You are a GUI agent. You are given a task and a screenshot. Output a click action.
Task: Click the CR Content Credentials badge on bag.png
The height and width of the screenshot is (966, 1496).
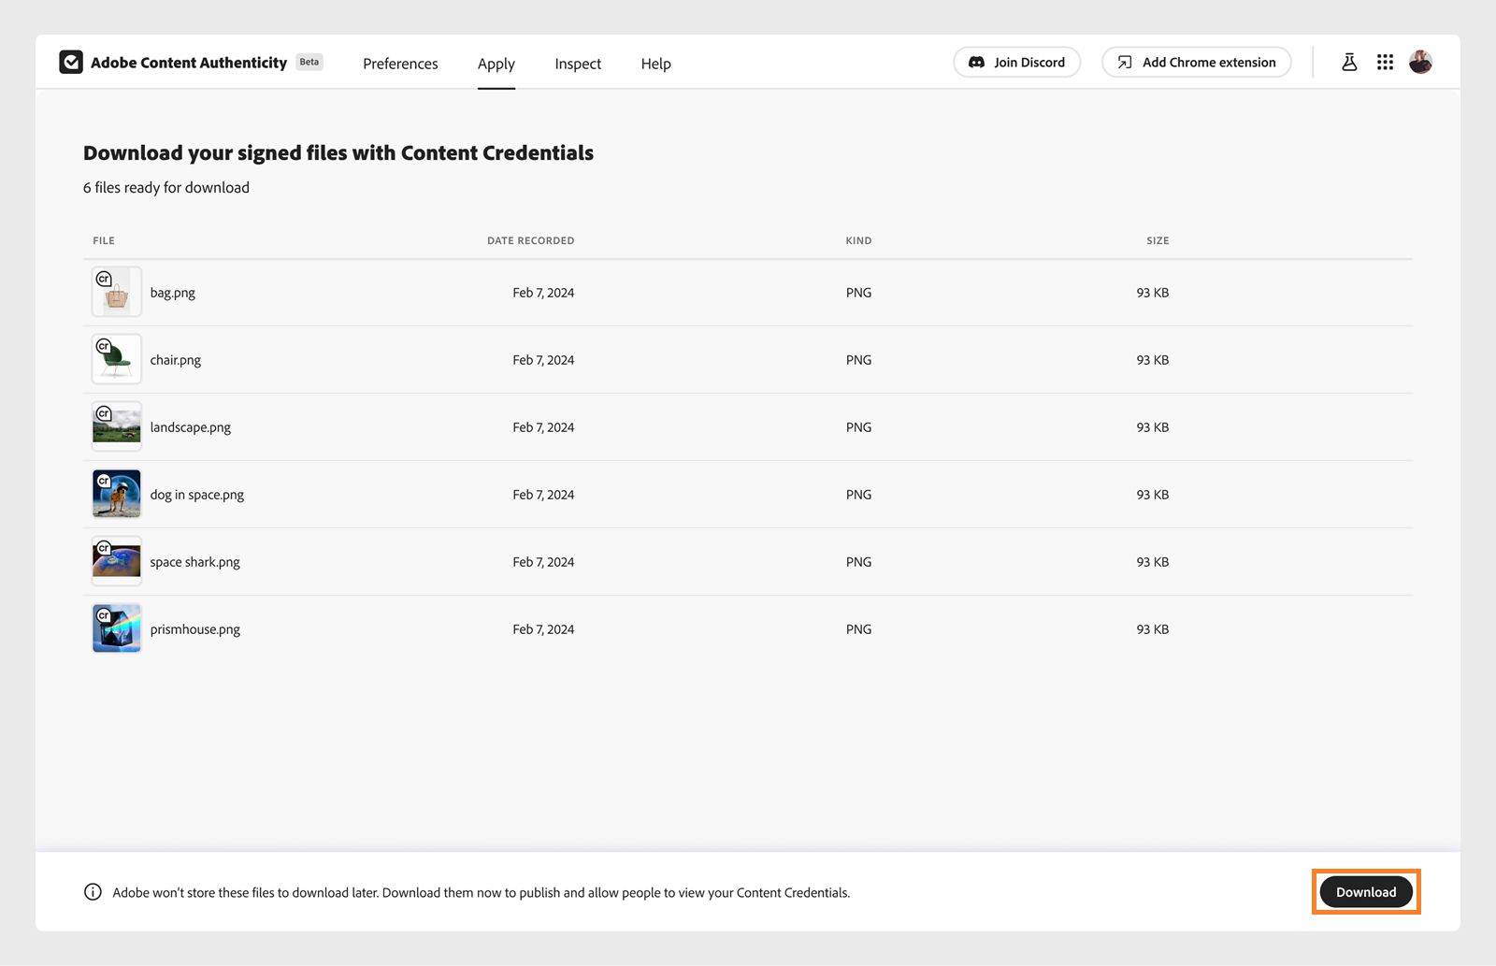coord(104,278)
